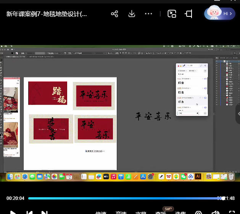Screen dimensions: 240x214
Task: Open the Music app in the dock
Action: coord(113,177)
